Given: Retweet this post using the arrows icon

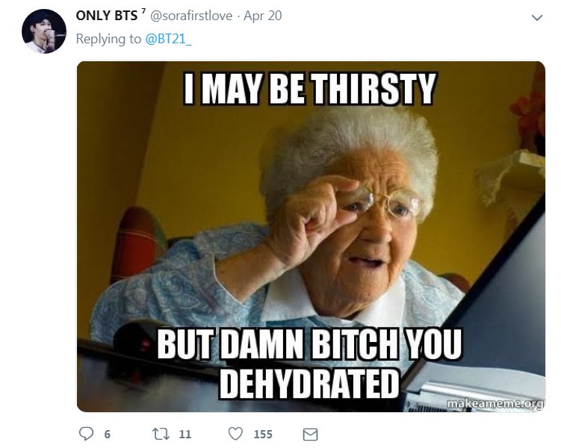Looking at the screenshot, I should tap(161, 434).
